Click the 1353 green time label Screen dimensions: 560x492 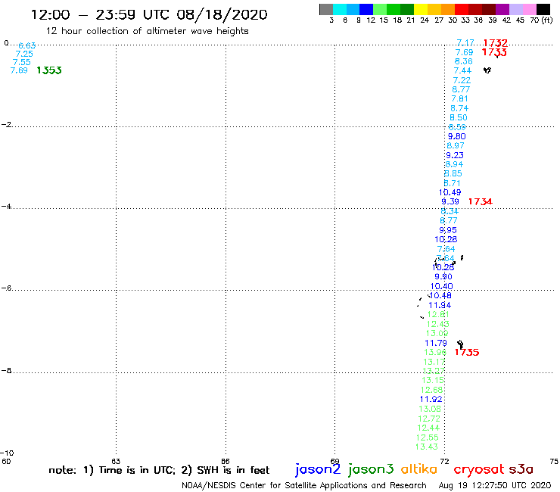click(49, 70)
